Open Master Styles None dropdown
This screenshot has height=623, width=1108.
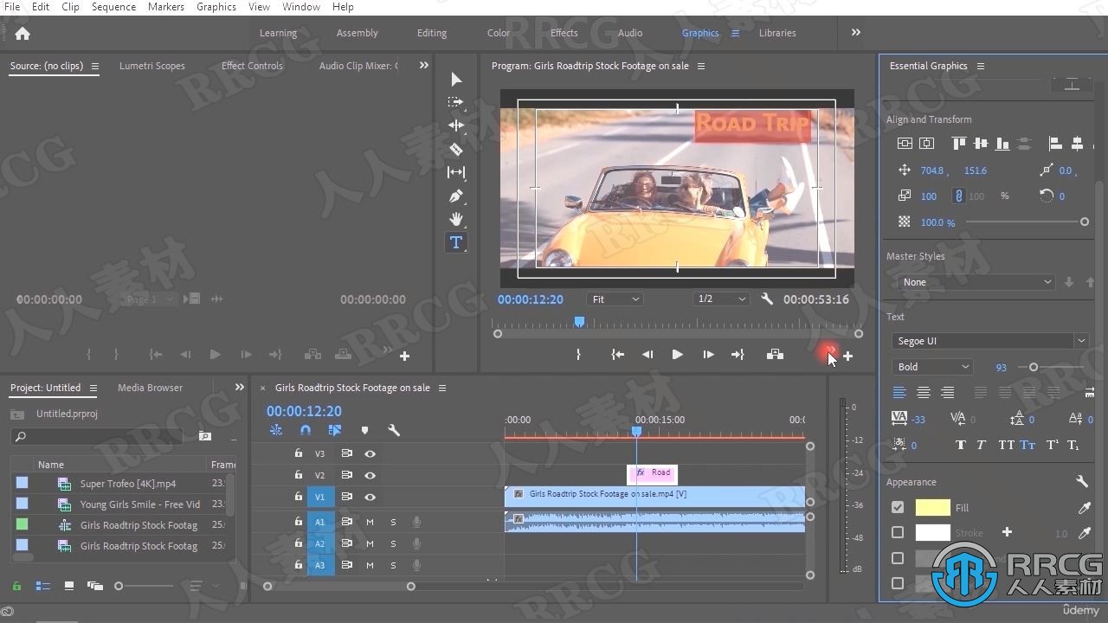coord(975,282)
